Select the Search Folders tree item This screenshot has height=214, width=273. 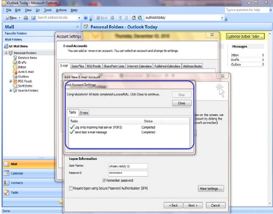coord(26,90)
